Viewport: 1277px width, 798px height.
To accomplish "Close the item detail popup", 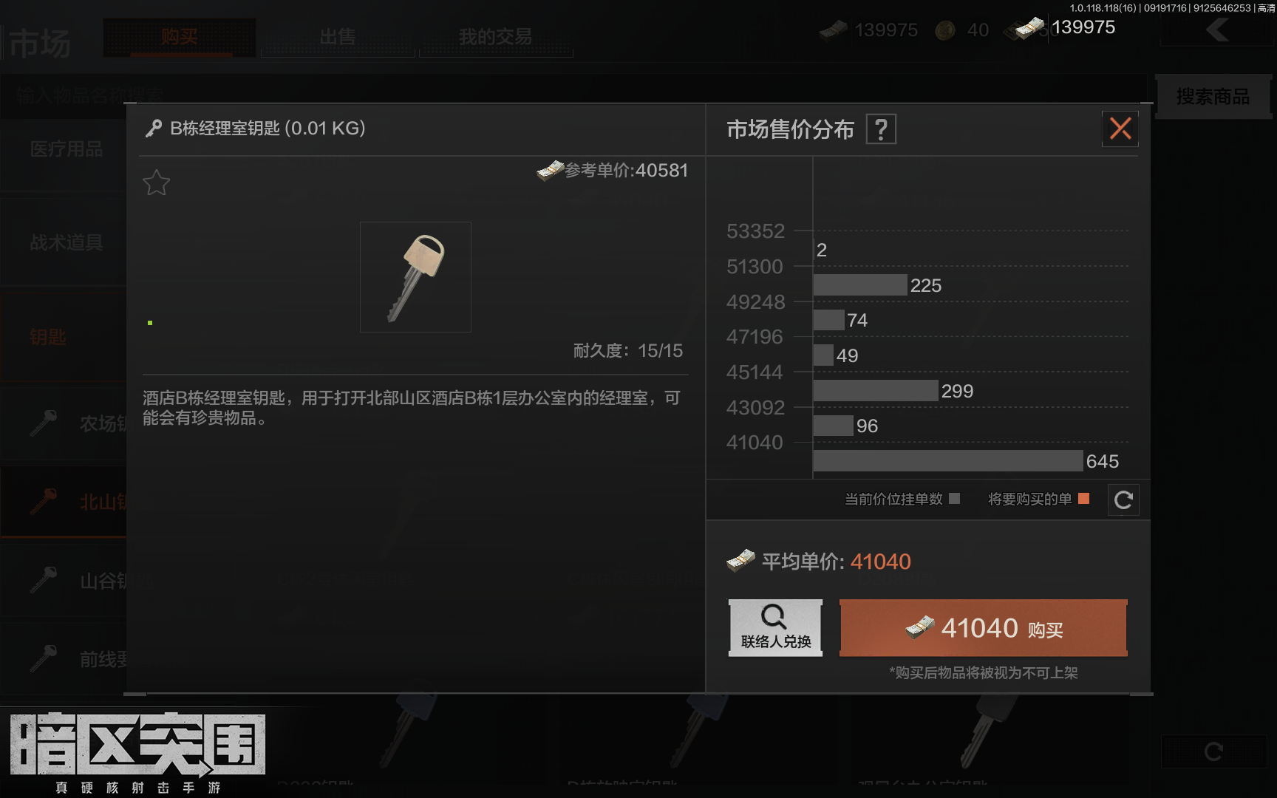I will point(1120,129).
